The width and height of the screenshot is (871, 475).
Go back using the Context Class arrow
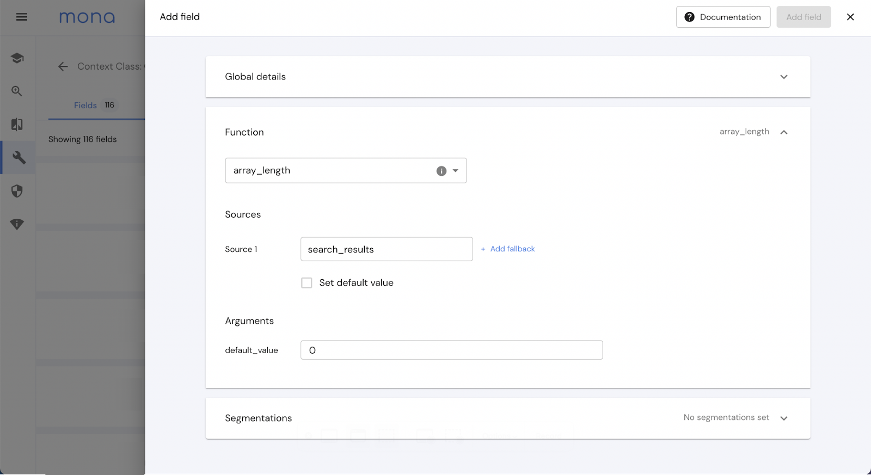[x=63, y=66]
